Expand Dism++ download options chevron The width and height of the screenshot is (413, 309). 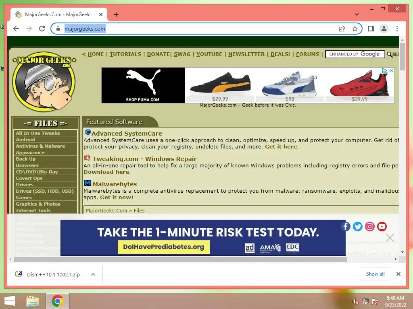point(93,274)
